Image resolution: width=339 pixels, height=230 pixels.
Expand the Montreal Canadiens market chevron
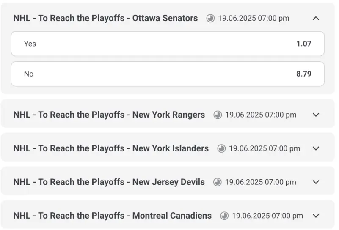(x=316, y=216)
